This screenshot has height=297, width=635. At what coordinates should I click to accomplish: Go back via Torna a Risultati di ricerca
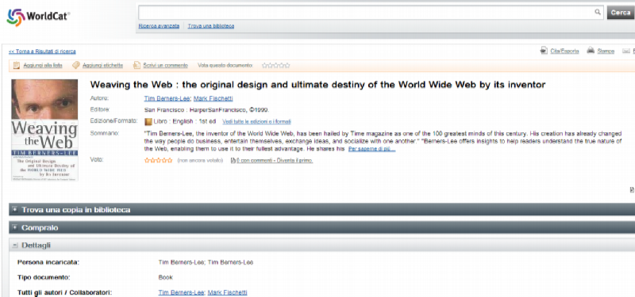click(42, 51)
